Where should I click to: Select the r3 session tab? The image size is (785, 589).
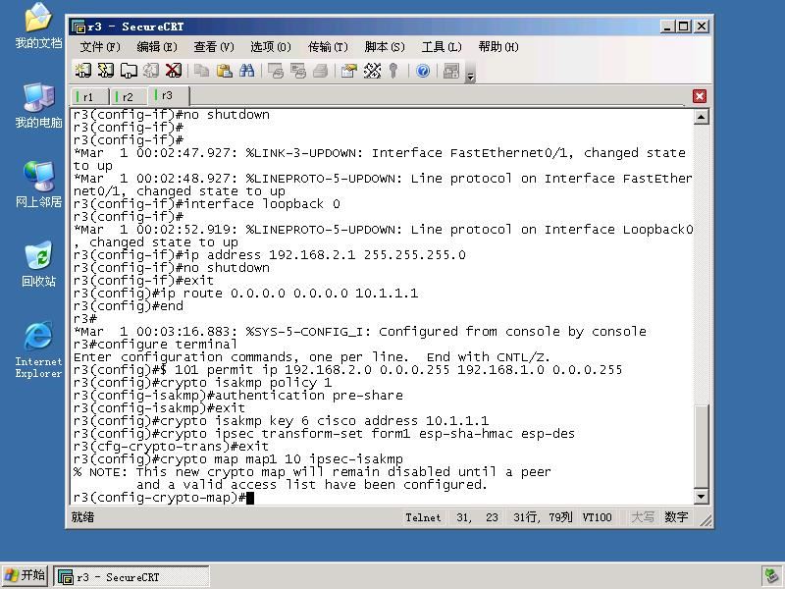[x=169, y=95]
